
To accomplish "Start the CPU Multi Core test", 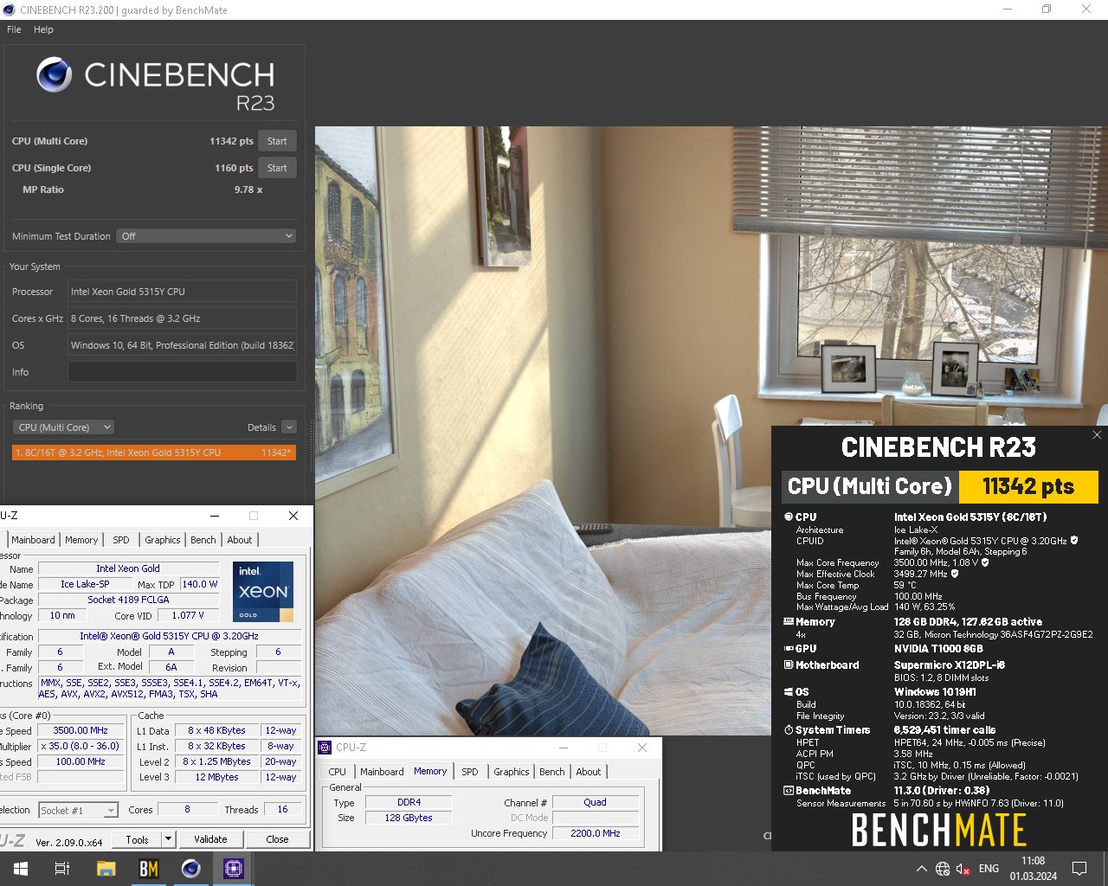I will pyautogui.click(x=277, y=141).
